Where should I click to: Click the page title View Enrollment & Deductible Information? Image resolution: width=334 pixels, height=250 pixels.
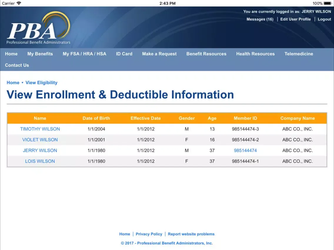pyautogui.click(x=120, y=94)
